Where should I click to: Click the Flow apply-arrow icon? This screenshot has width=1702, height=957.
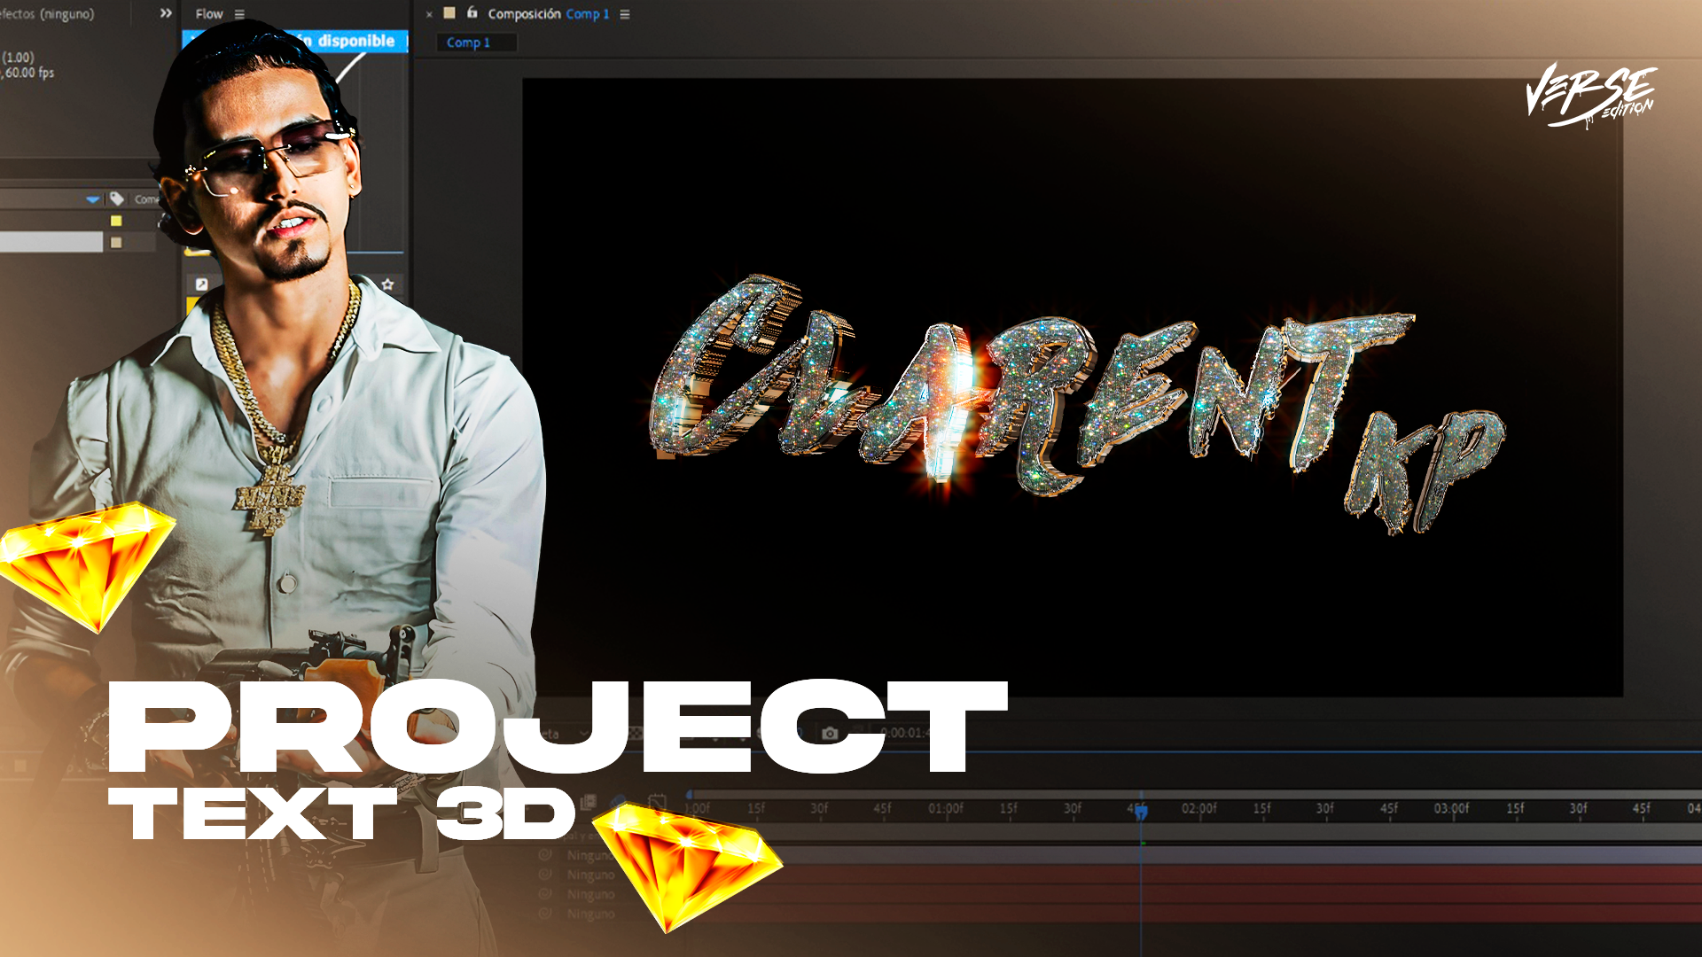(x=201, y=284)
